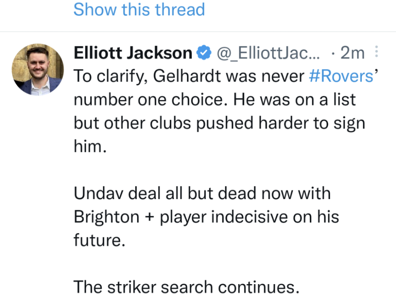This screenshot has height=301, width=396.
Task: Click "player indecisive on his" text
Action: (249, 217)
